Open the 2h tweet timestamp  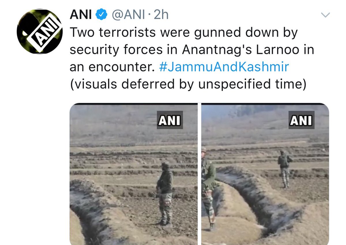pos(161,15)
